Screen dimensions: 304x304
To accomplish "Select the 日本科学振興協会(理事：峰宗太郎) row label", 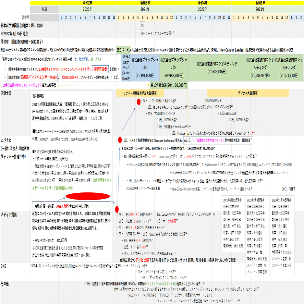I will pyautogui.click(x=22, y=25).
